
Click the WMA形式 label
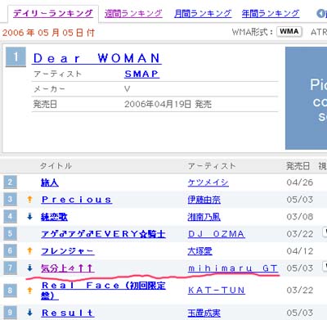point(253,32)
